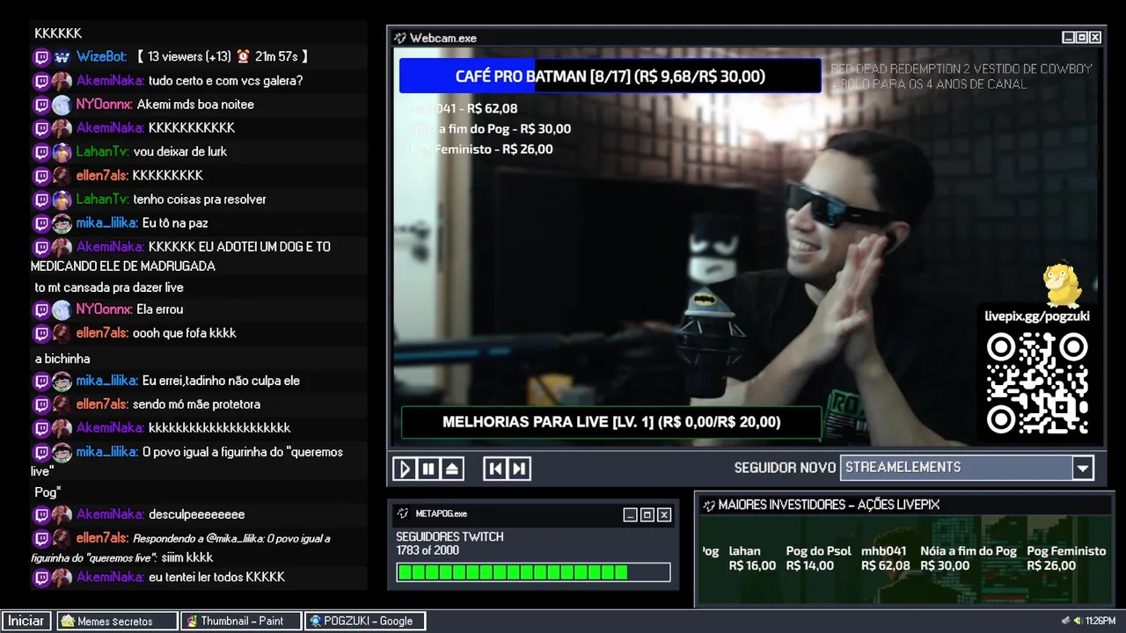Click the pause button in Webcam.exe
The image size is (1126, 633).
coord(428,469)
